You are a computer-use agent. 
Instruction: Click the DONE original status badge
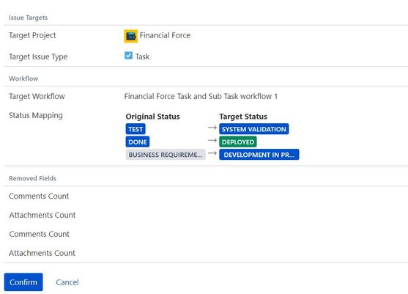[138, 142]
